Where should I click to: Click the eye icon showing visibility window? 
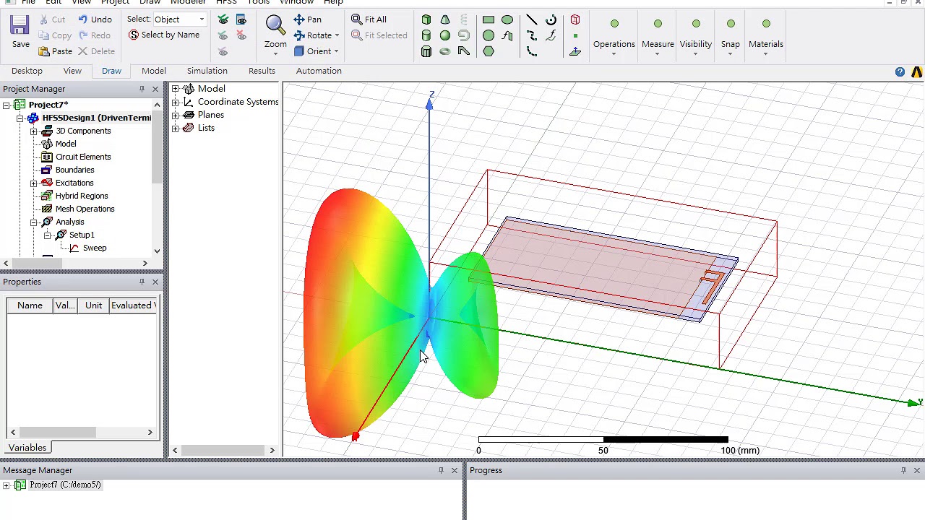[241, 19]
